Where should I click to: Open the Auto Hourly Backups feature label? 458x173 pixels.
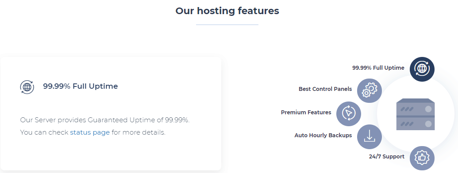323,135
